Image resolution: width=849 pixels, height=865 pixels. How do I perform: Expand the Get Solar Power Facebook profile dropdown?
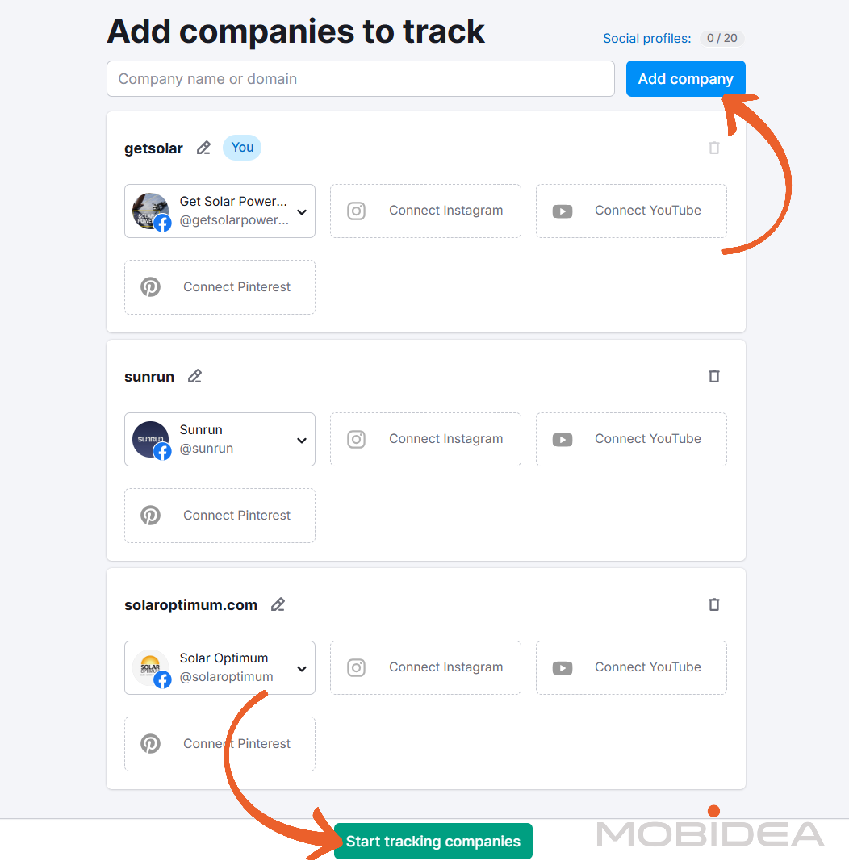click(301, 211)
